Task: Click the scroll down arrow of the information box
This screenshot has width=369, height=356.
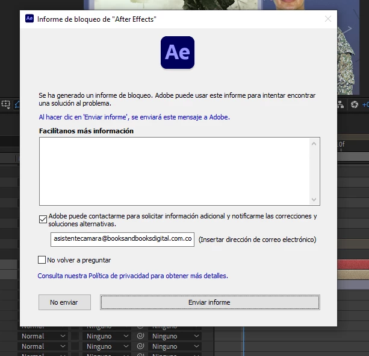Action: tap(314, 200)
